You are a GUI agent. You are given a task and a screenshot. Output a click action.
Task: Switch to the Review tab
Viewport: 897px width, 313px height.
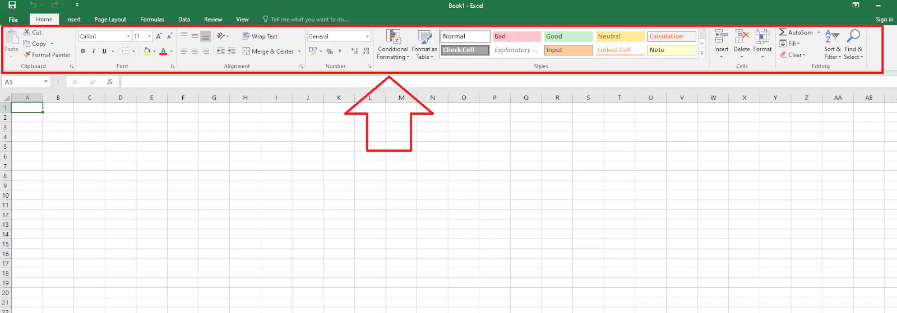click(x=213, y=20)
